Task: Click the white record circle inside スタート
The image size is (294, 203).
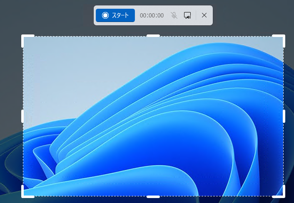Action: click(x=105, y=15)
